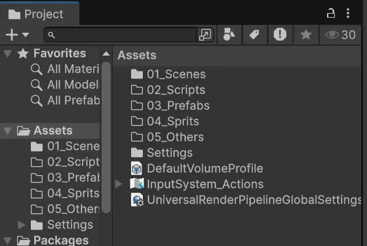Click the left tree vertical scrollbar
This screenshot has width=367, height=246.
(x=106, y=137)
